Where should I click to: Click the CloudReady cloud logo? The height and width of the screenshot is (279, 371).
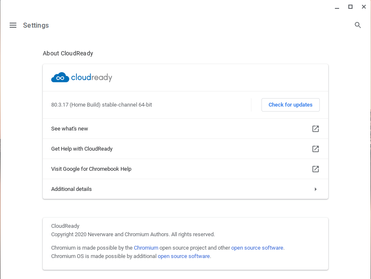60,77
